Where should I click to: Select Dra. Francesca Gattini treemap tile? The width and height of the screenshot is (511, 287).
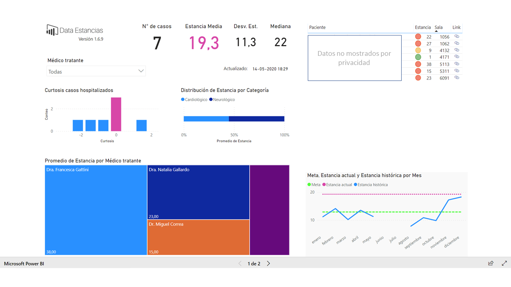(96, 210)
